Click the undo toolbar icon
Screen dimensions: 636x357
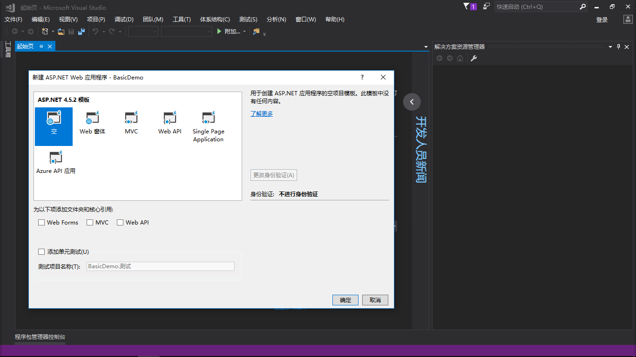click(95, 32)
